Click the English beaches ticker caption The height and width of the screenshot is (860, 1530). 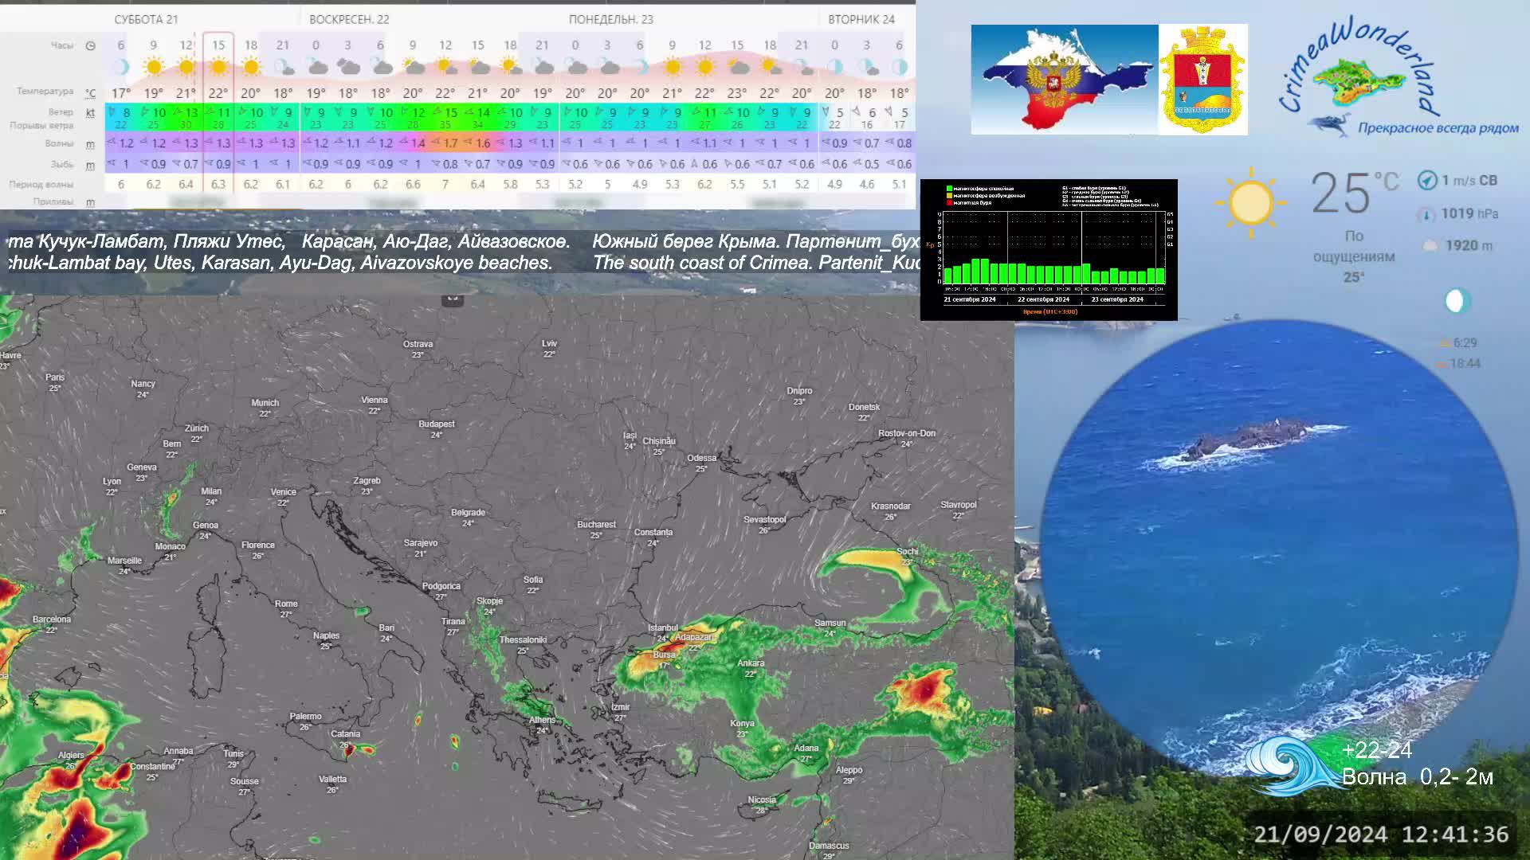tap(280, 263)
